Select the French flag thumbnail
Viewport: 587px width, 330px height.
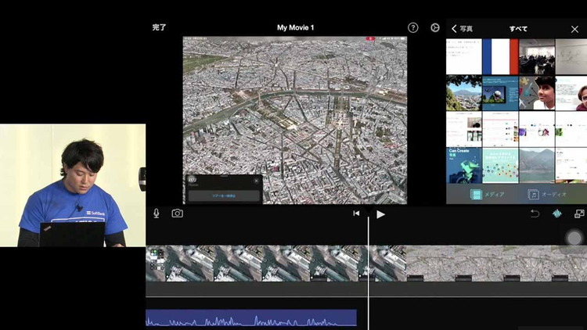pyautogui.click(x=500, y=56)
